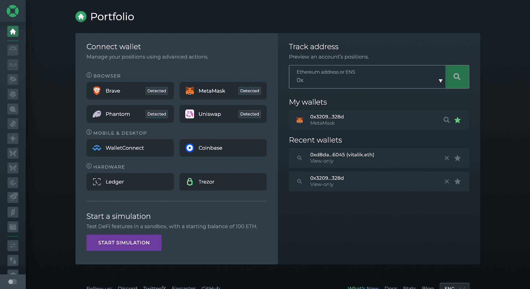
Task: Click the 0x3209...328d address in My wallets
Action: (327, 117)
